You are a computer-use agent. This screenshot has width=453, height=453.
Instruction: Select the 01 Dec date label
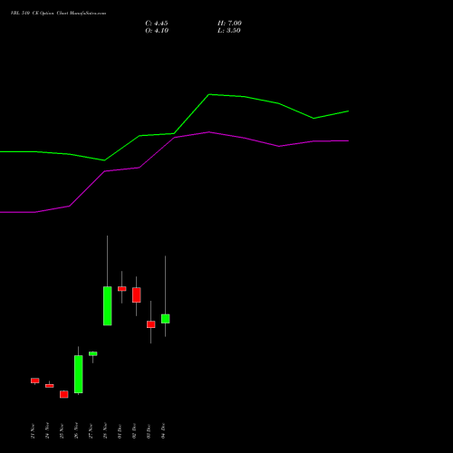(x=120, y=431)
